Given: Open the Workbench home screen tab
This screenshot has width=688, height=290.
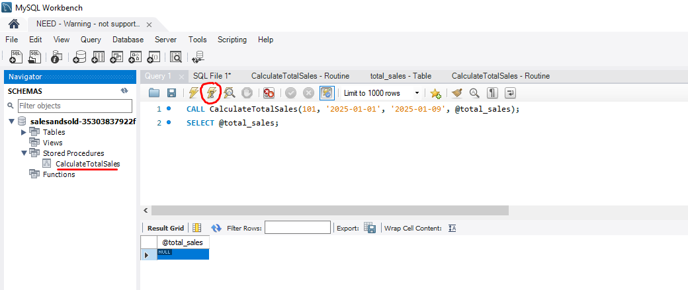Looking at the screenshot, I should pos(14,24).
